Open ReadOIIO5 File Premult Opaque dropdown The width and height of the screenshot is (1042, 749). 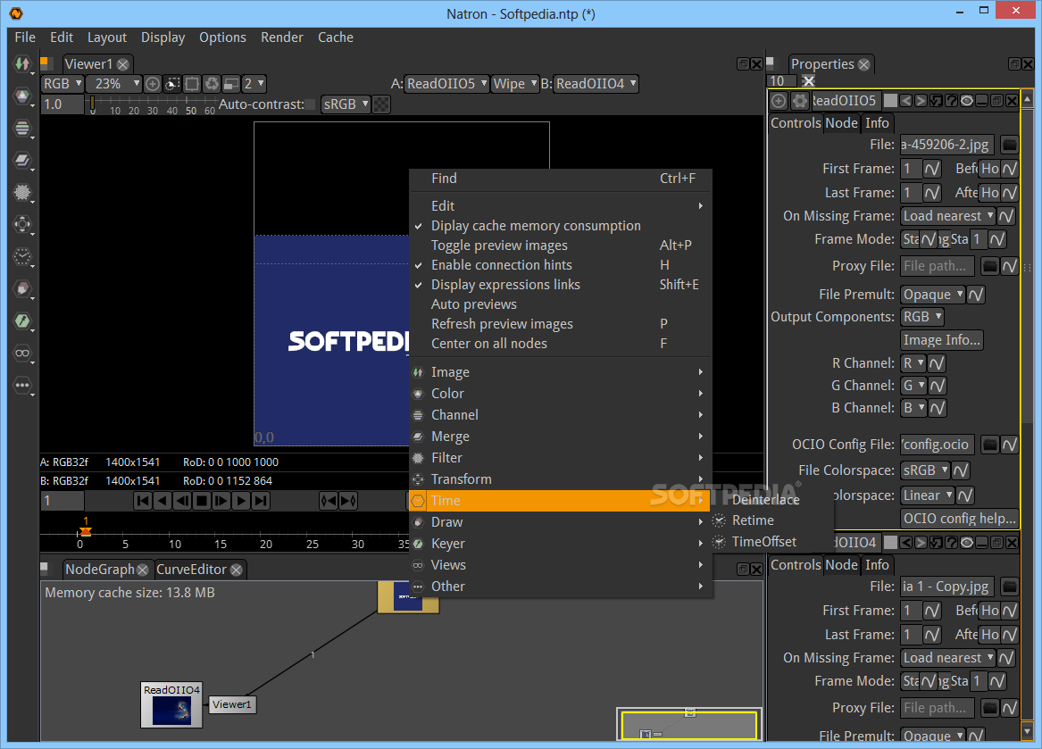pos(933,295)
